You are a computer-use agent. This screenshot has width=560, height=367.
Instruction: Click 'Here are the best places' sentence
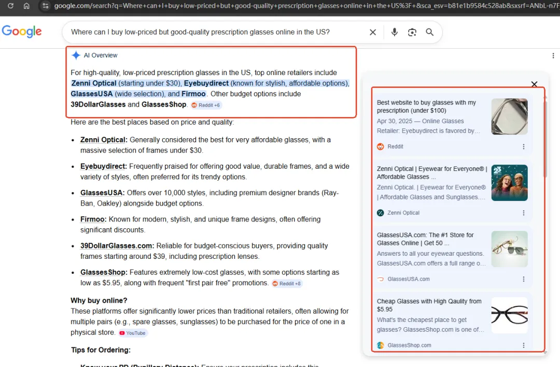152,122
